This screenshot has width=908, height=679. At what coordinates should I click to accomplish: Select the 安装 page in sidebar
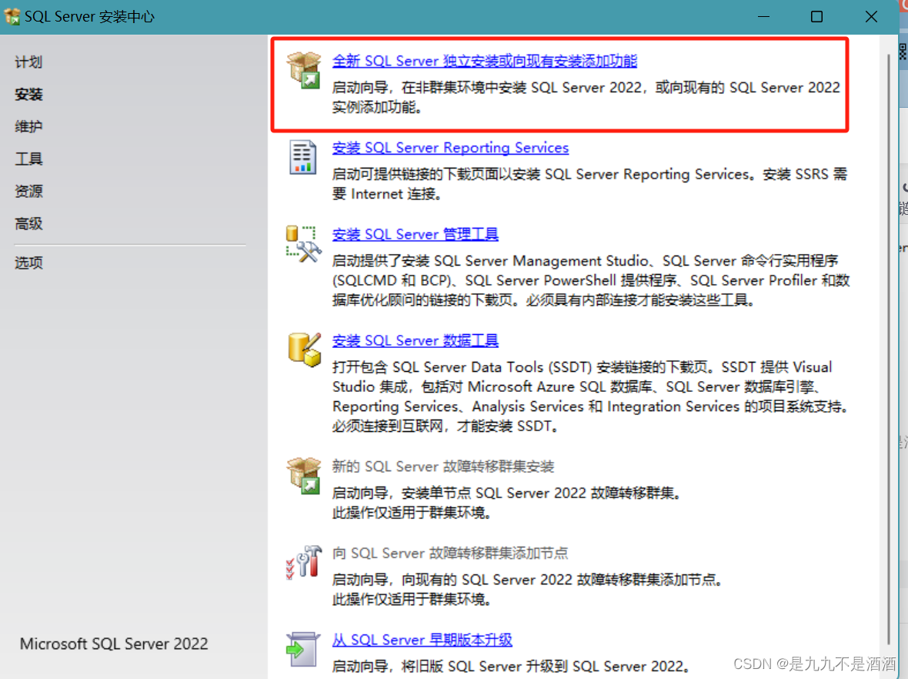coord(28,95)
